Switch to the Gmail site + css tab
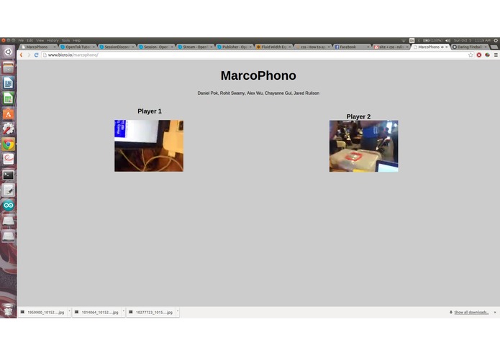This screenshot has height=355, width=500. (x=391, y=47)
